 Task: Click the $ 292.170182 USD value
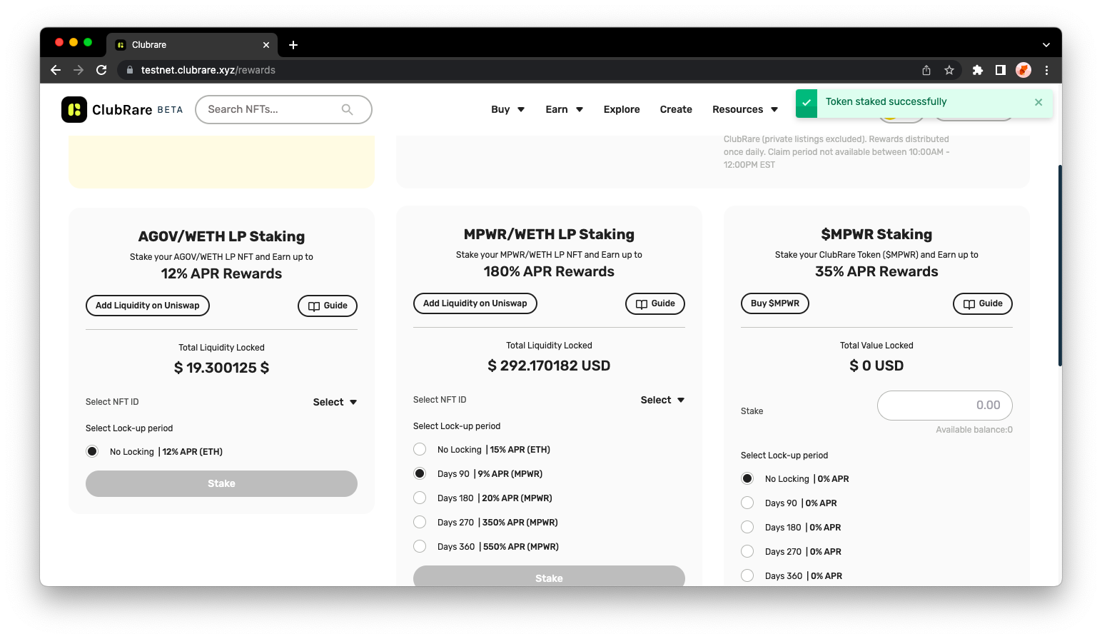[x=549, y=366]
